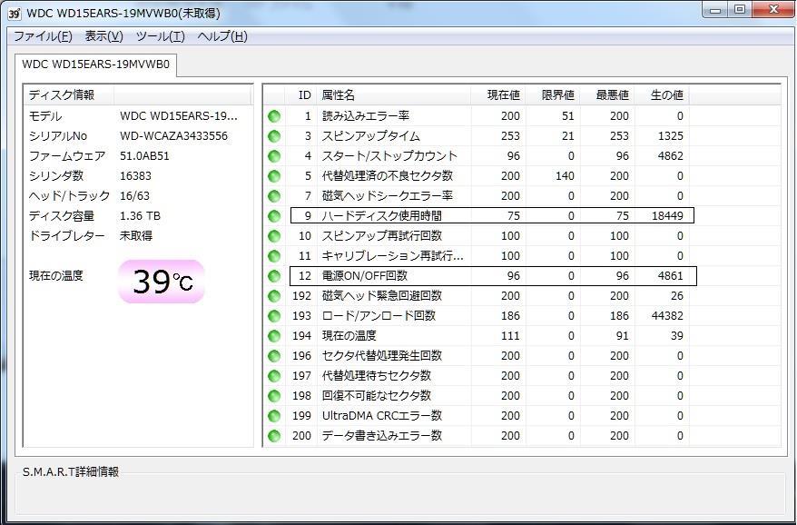
Task: Select the 代替処理済の不良セクタ数 attribute name
Action: [x=388, y=176]
